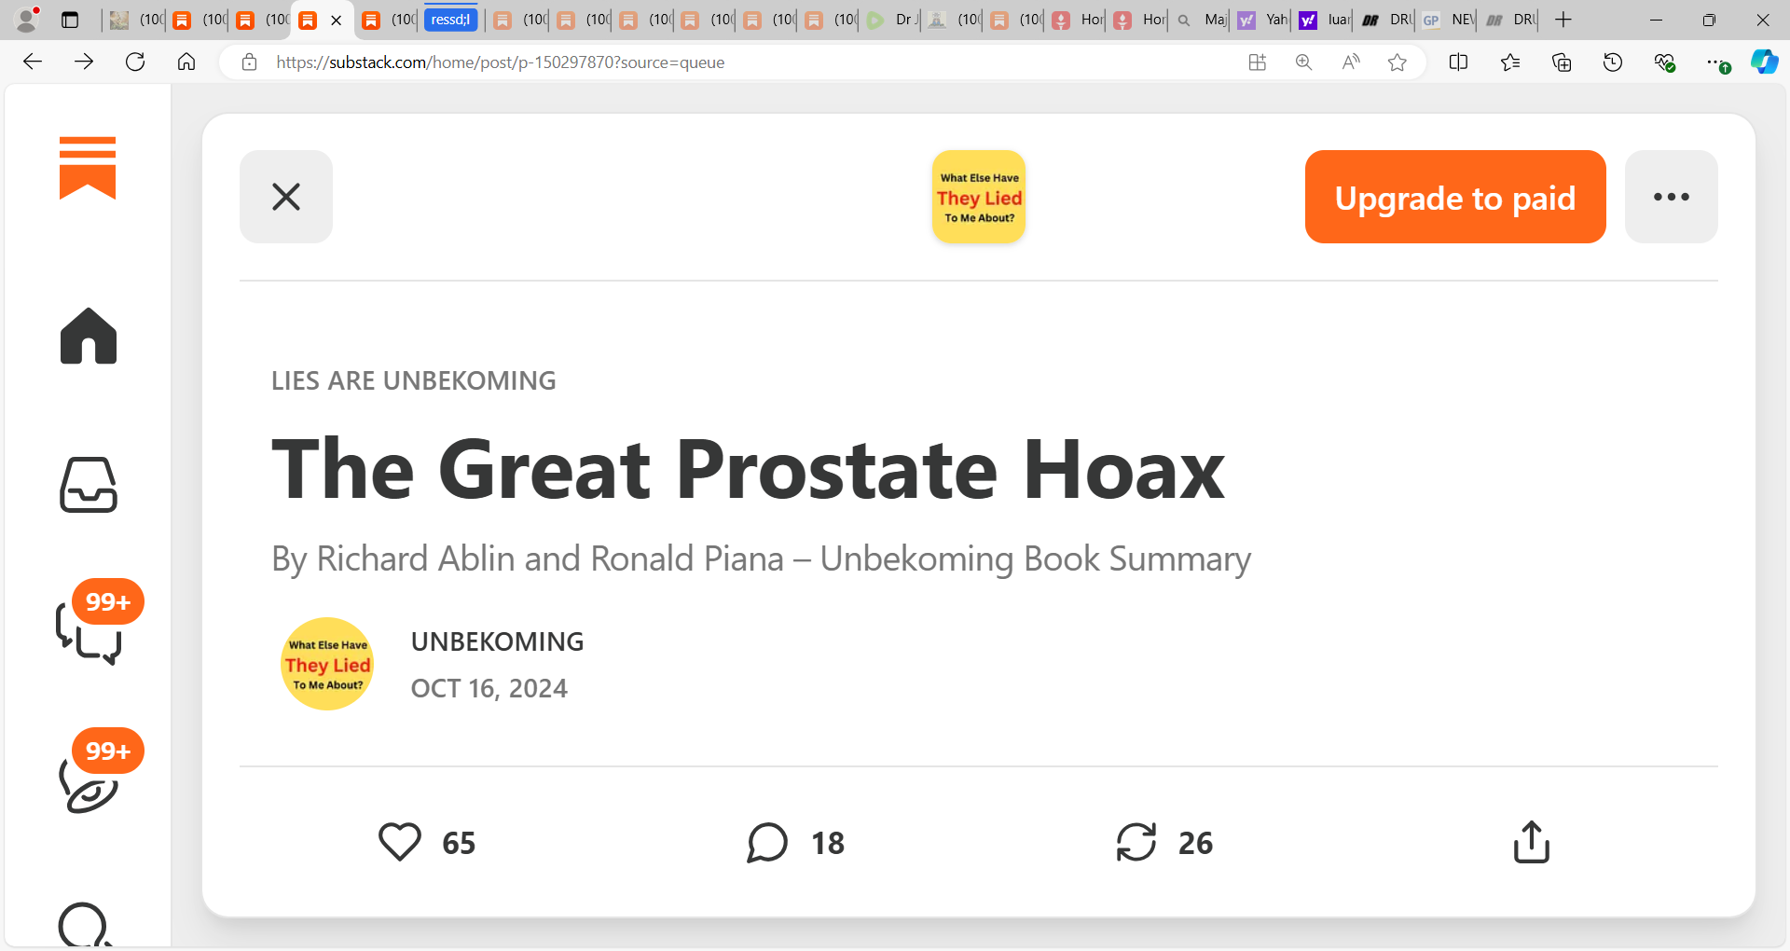Switch to the NE\ tab
This screenshot has height=951, width=1790.
(1448, 20)
